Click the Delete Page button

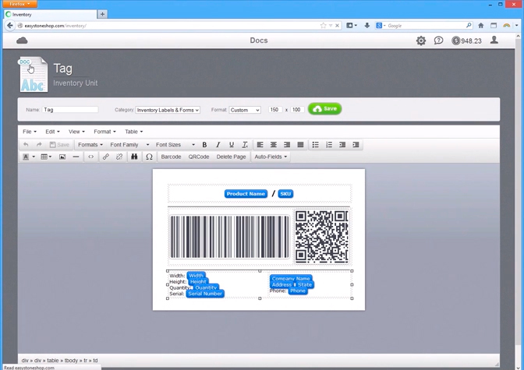click(x=231, y=157)
